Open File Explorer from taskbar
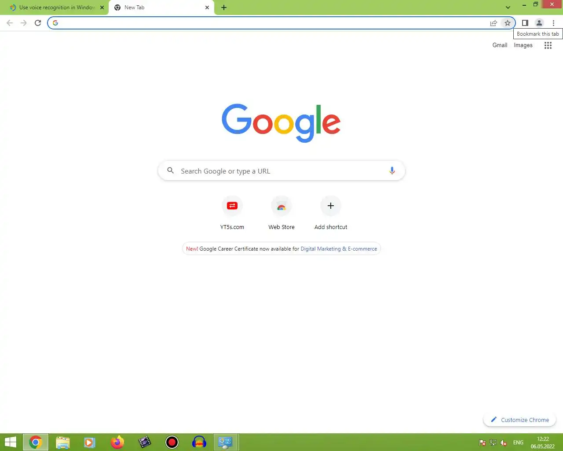The image size is (563, 451). click(63, 442)
